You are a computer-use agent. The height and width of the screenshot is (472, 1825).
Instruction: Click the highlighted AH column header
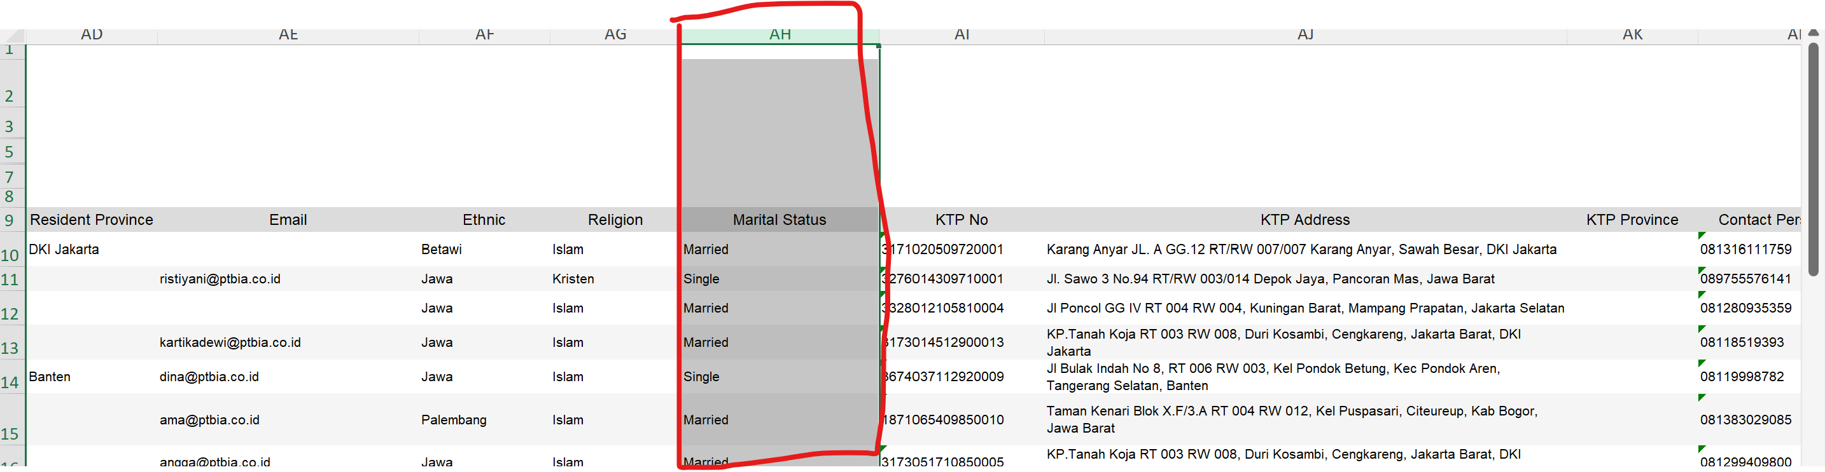(x=780, y=36)
